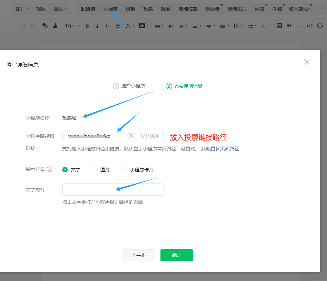Click the 上一步 button
The height and width of the screenshot is (281, 327).
point(139,255)
